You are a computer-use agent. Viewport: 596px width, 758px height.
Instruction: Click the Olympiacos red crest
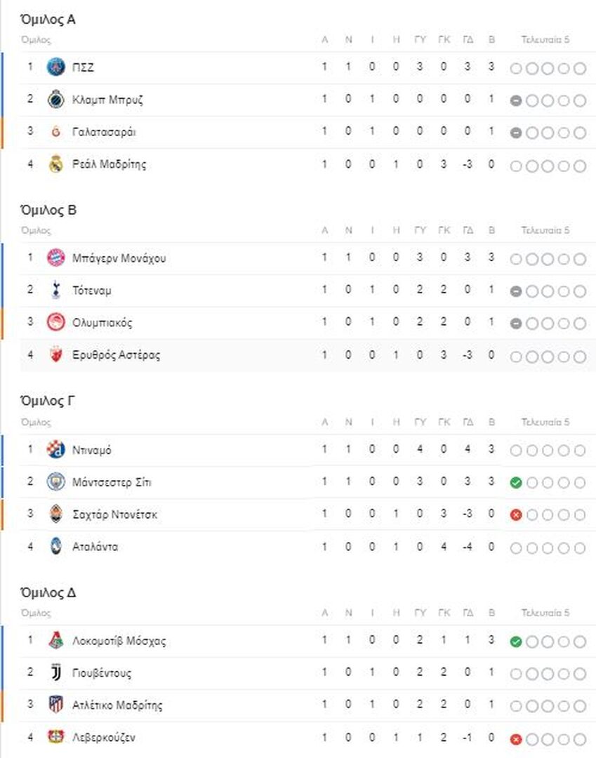tap(55, 322)
